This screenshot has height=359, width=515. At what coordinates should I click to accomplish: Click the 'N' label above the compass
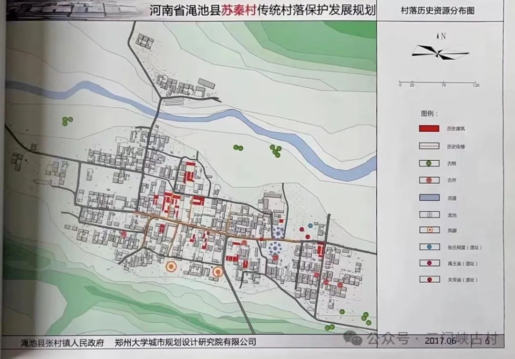tap(443, 36)
